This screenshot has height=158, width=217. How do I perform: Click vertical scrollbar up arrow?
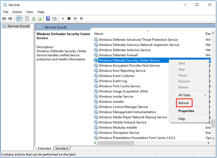coord(213,33)
